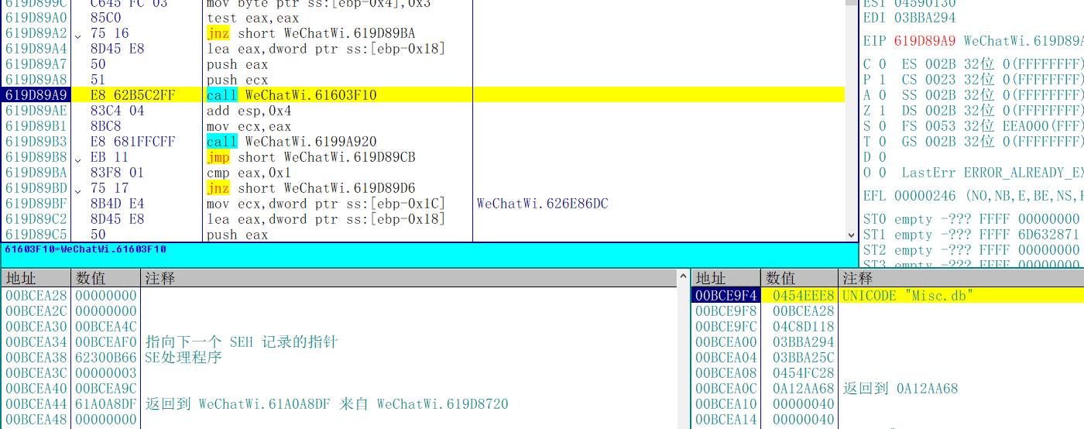The width and height of the screenshot is (1084, 429).
Task: Select the C flag in registers pane
Action: [874, 64]
